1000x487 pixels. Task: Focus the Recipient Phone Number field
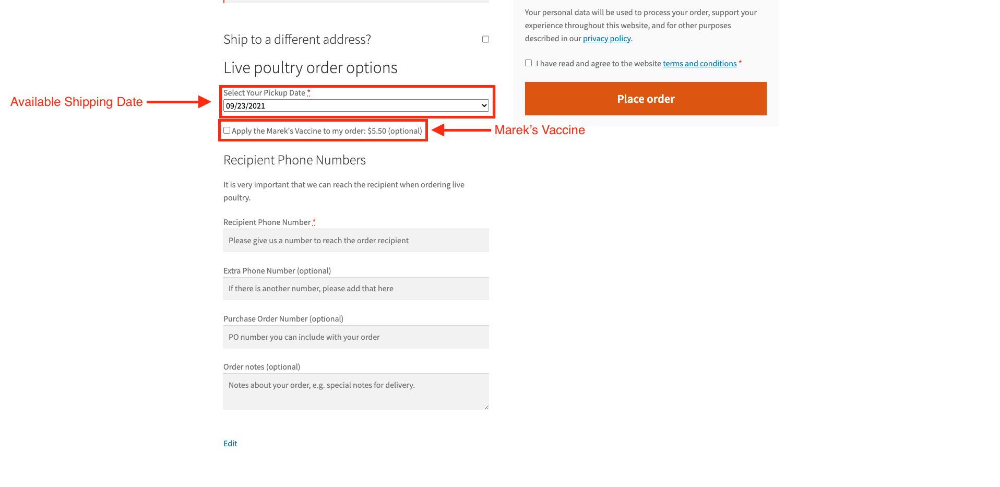click(356, 241)
